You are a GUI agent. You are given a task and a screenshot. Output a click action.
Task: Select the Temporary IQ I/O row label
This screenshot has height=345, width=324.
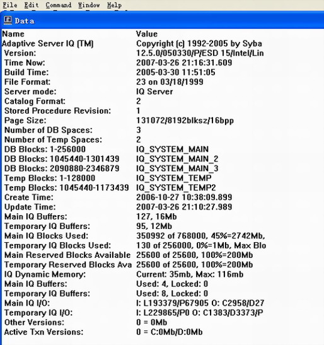pos(38,313)
